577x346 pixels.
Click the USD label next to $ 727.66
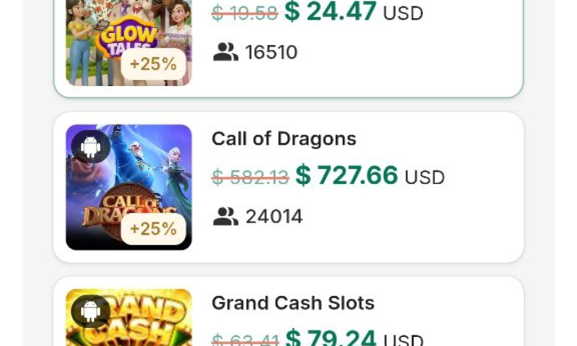[x=425, y=178]
